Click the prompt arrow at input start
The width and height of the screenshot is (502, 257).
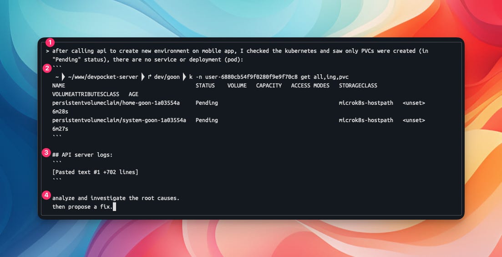(47, 51)
